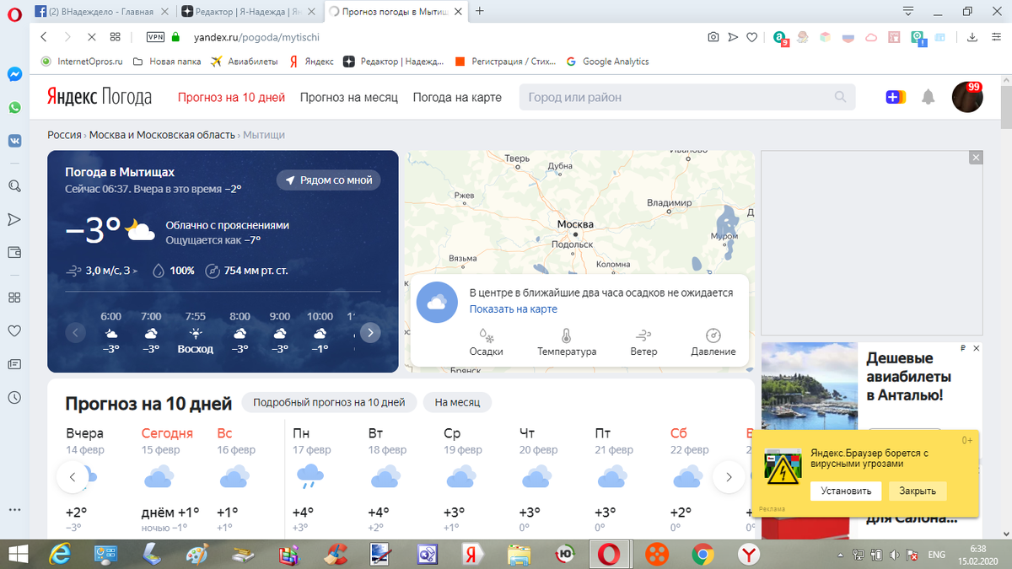The height and width of the screenshot is (569, 1012).
Task: Add page to bookmarks with the heart icon
Action: click(x=751, y=37)
